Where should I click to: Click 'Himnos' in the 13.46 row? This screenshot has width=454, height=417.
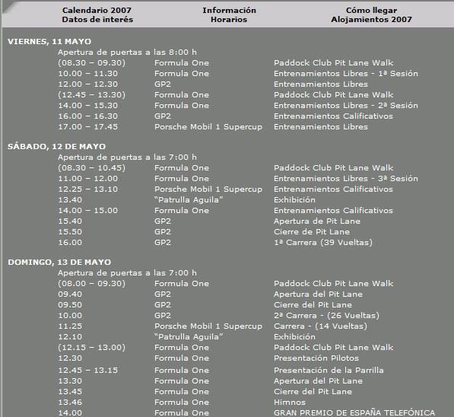[x=290, y=403]
